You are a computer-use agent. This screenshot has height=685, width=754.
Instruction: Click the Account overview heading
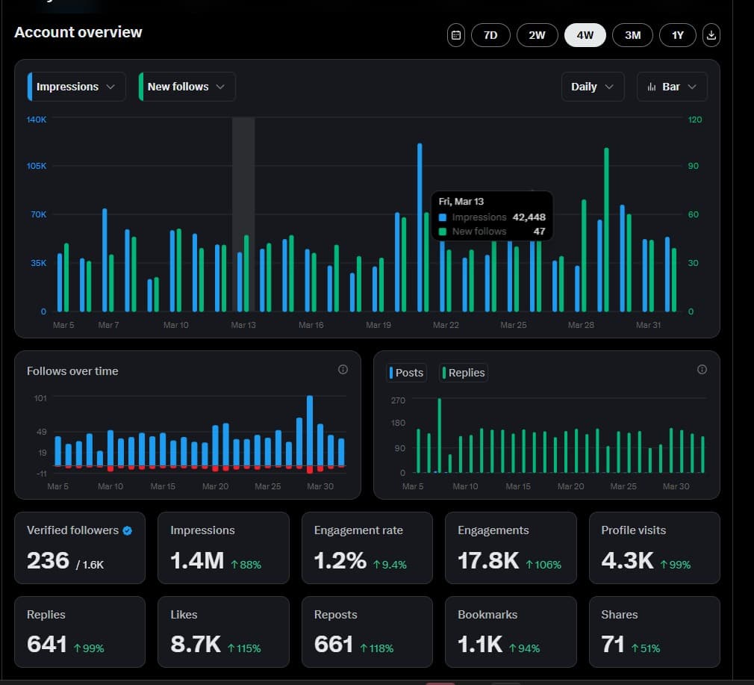coord(78,32)
